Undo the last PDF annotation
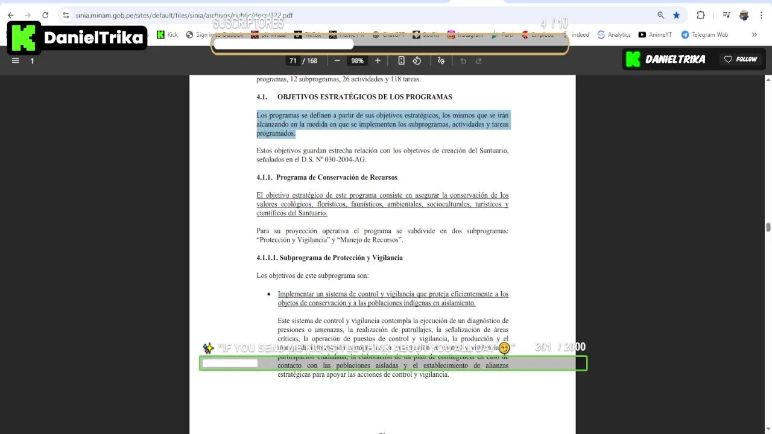Screen dimensions: 772x434 [x=463, y=60]
